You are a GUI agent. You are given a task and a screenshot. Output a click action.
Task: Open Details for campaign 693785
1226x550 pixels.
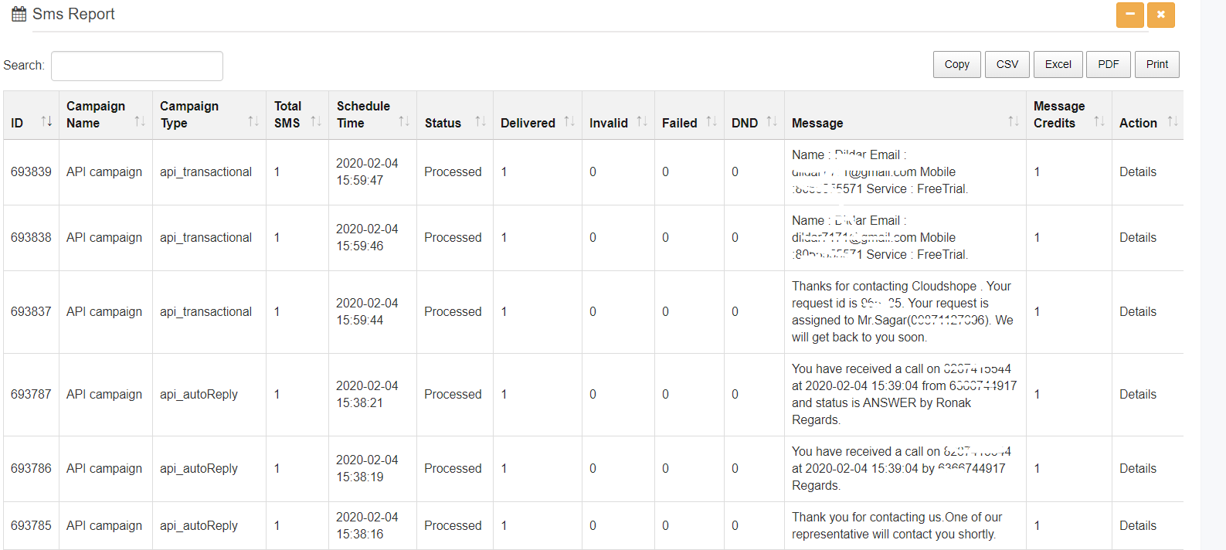[1138, 526]
